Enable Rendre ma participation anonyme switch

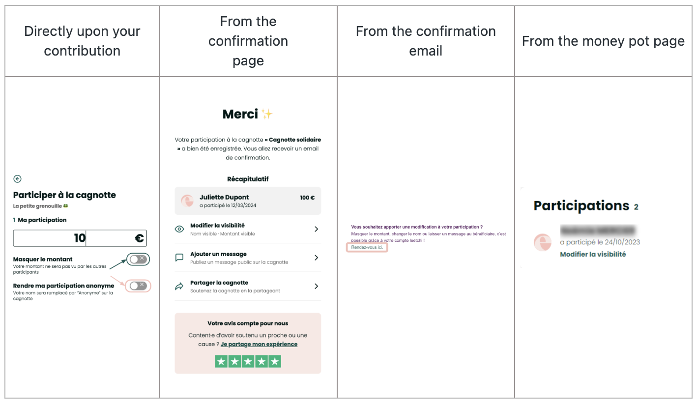pos(138,286)
